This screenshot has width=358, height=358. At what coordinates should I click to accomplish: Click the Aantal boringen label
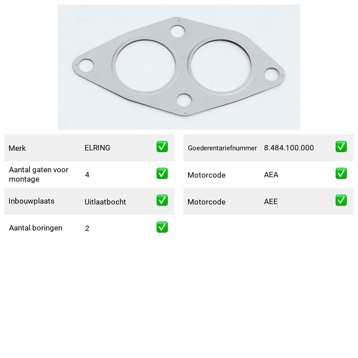[35, 228]
